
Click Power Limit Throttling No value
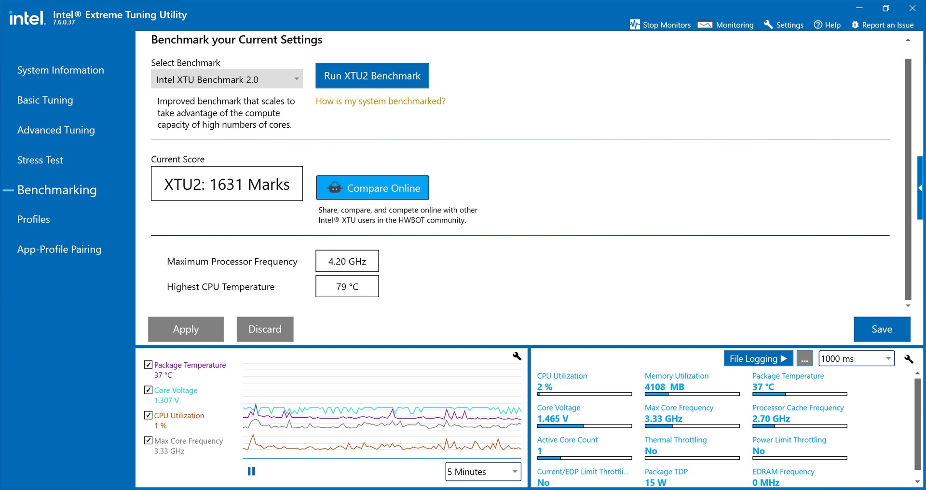pyautogui.click(x=759, y=451)
